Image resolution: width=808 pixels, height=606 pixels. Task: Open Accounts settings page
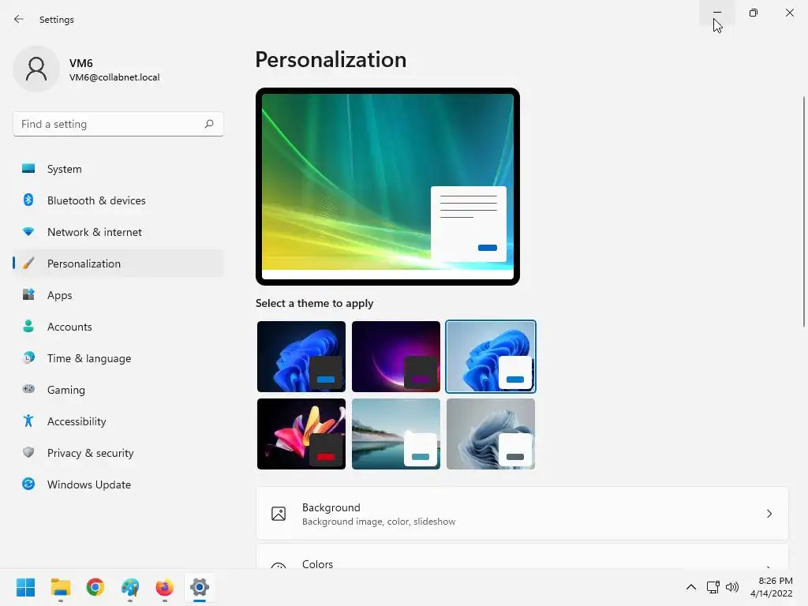pyautogui.click(x=118, y=327)
